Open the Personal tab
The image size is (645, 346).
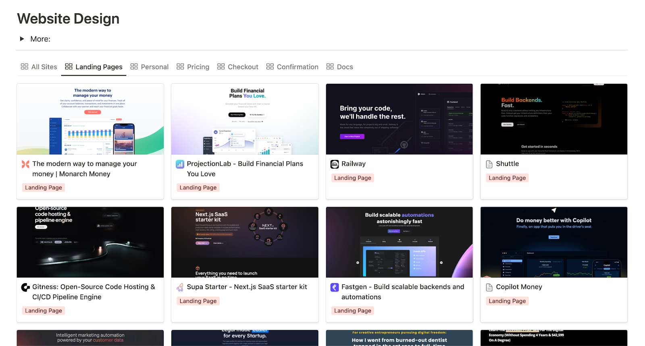(150, 67)
